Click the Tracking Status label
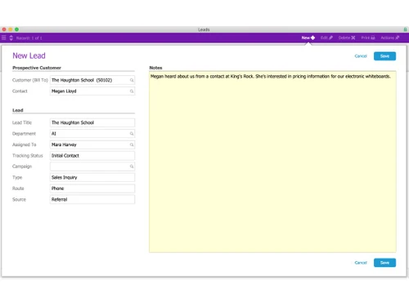Screen dimensions: 409x306 [28, 156]
